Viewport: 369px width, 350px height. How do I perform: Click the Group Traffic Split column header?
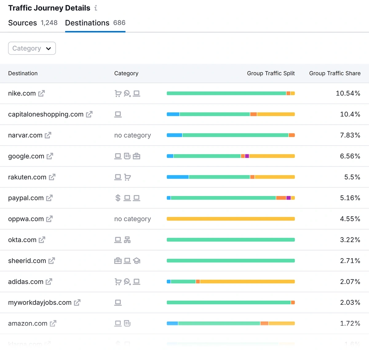pyautogui.click(x=271, y=73)
